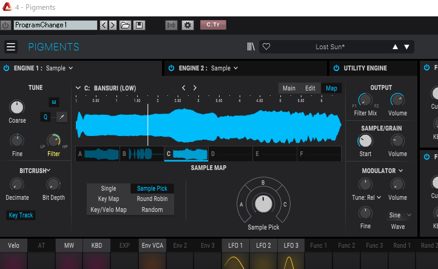Viewport: 438px width, 269px height.
Task: Open the MODULATOR type dropdown
Action: [382, 171]
